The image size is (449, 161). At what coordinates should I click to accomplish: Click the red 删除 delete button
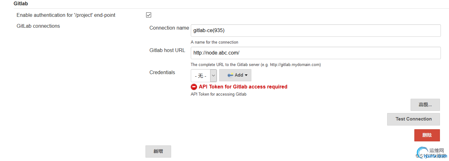pos(427,135)
